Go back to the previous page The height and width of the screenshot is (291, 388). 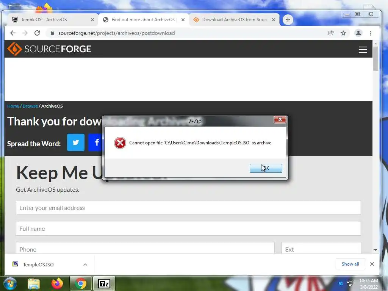pyautogui.click(x=13, y=33)
